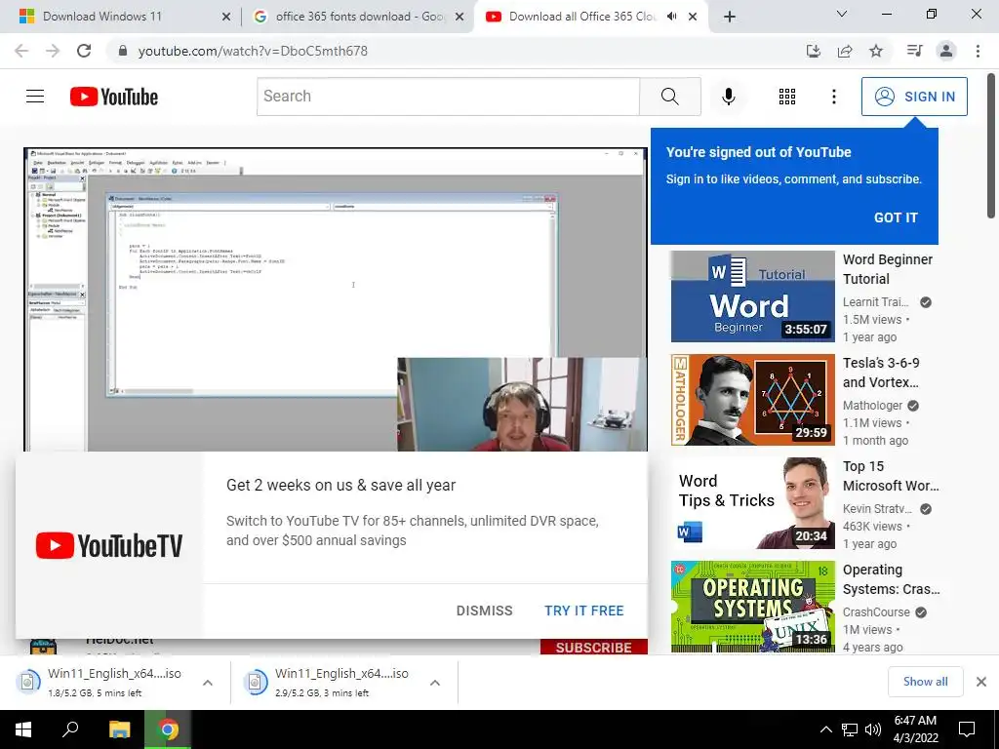Open Word Tips & Tricks video thumbnail
The width and height of the screenshot is (999, 749).
(752, 503)
